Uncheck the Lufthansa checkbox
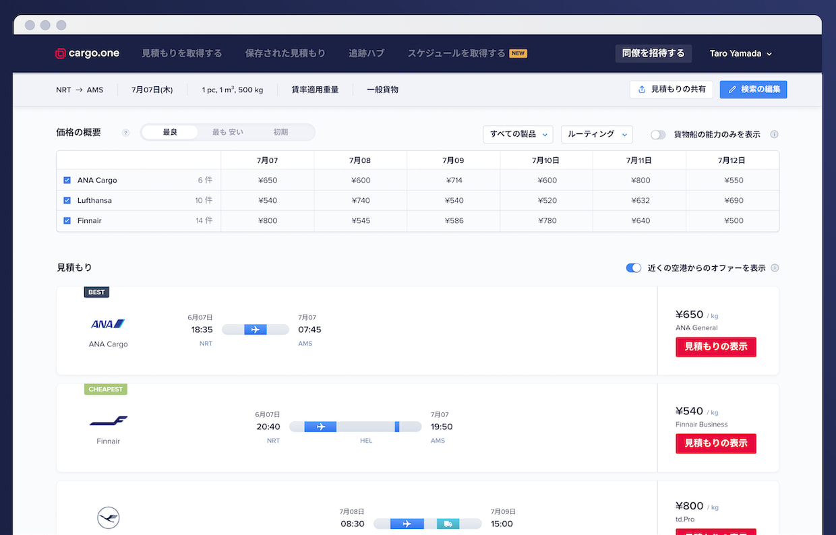This screenshot has height=535, width=836. 67,200
